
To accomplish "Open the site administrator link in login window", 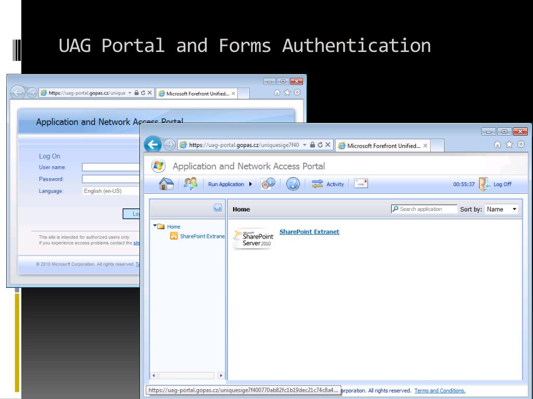I will (136, 243).
